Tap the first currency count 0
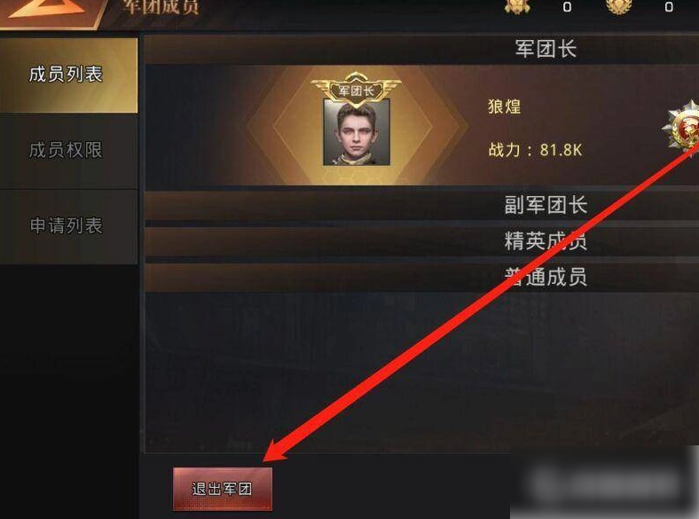699x519 pixels. (567, 7)
